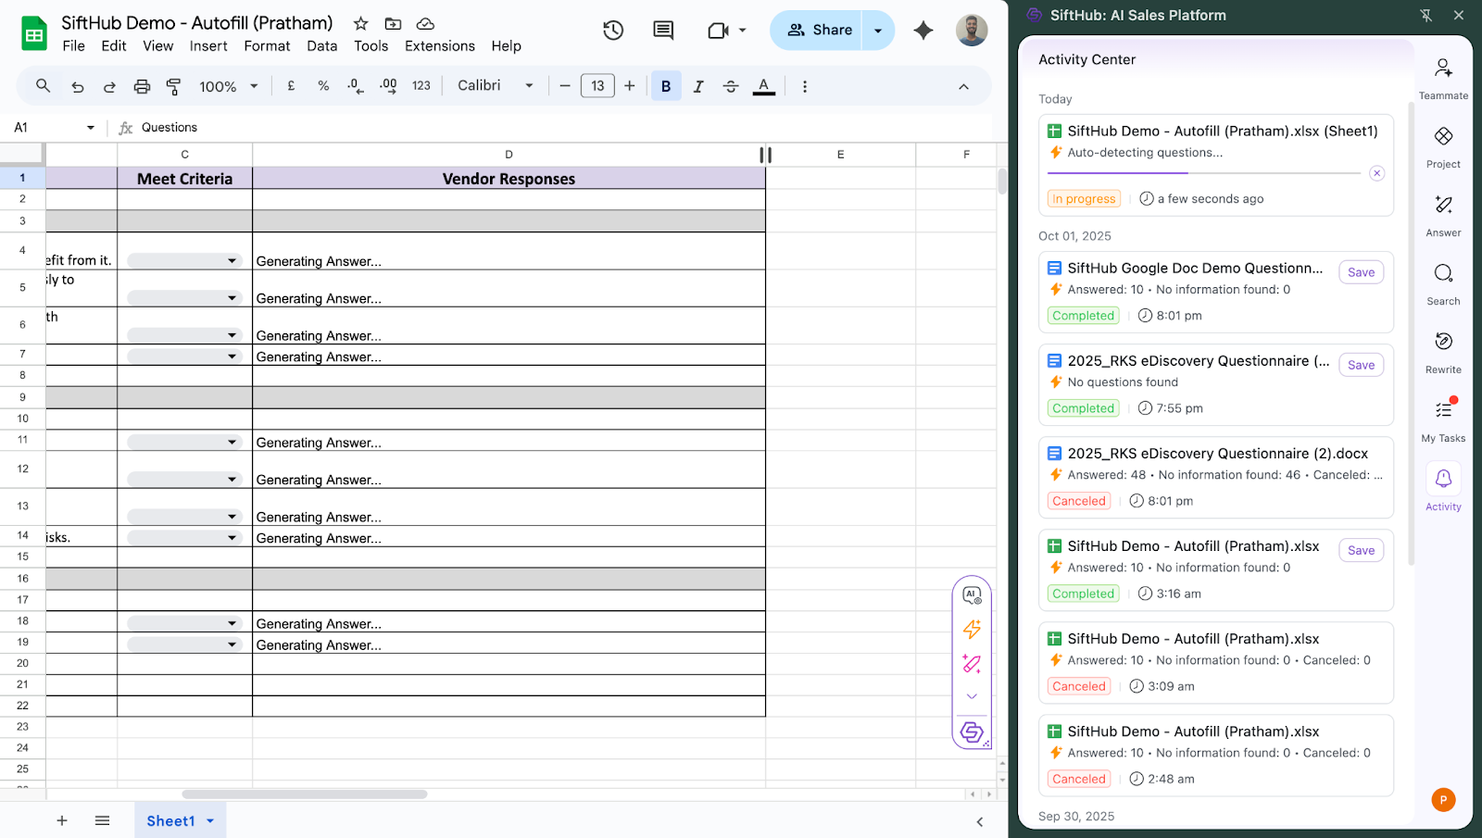Open the comments icon in header
Viewport: 1482px width, 838px height.
[663, 31]
